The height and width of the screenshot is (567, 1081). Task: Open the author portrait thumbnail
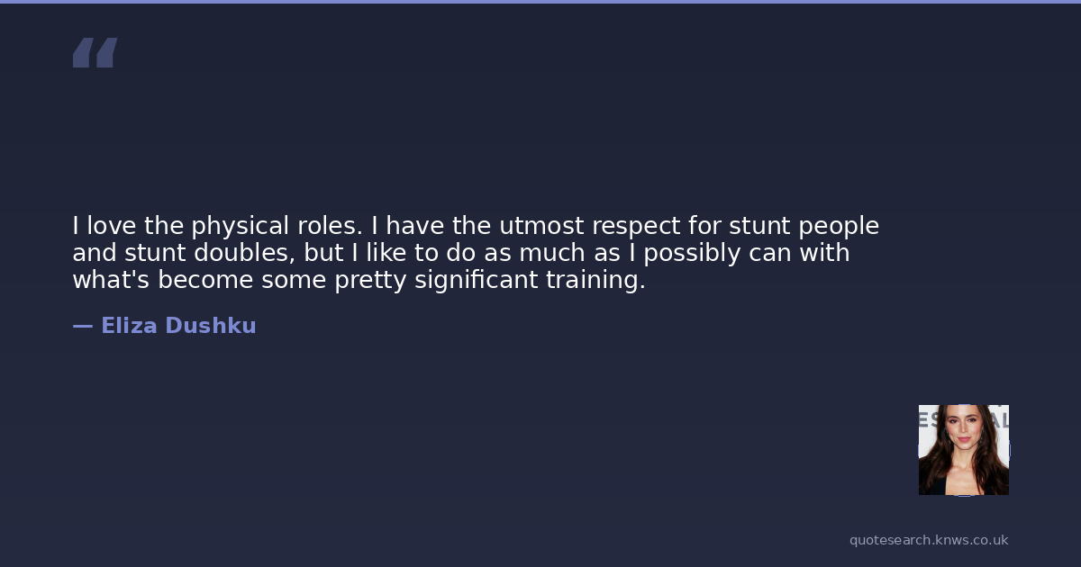963,449
